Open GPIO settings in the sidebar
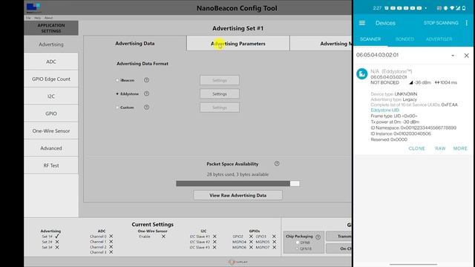Image resolution: width=475 pixels, height=267 pixels. point(51,113)
